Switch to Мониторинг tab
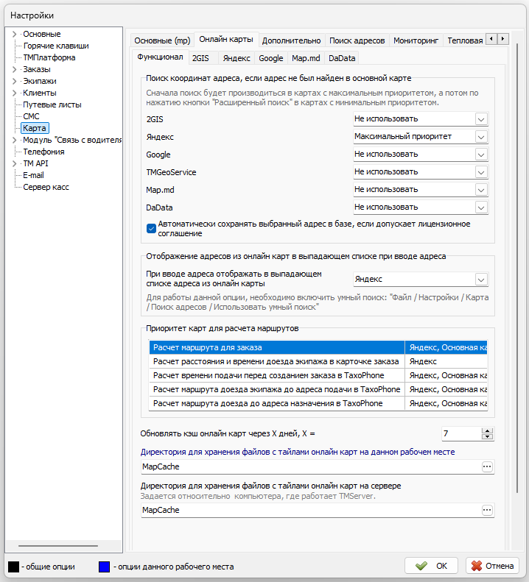Image resolution: width=529 pixels, height=582 pixels. coord(416,40)
